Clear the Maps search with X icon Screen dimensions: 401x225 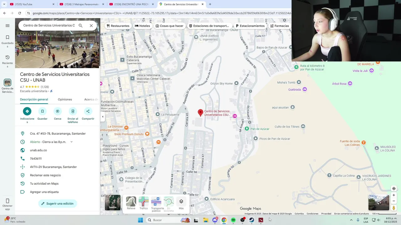pos(91,26)
